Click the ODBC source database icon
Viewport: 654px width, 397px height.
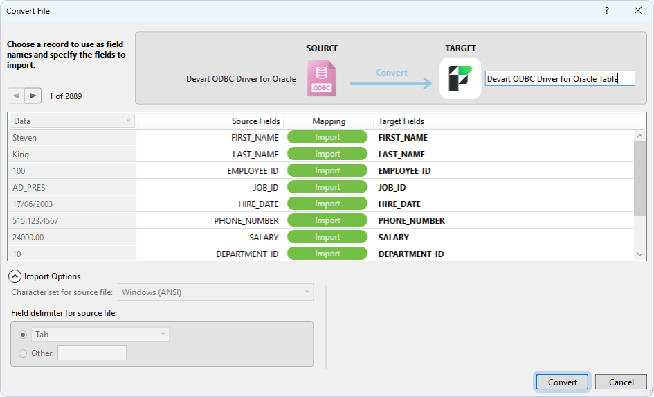(322, 78)
